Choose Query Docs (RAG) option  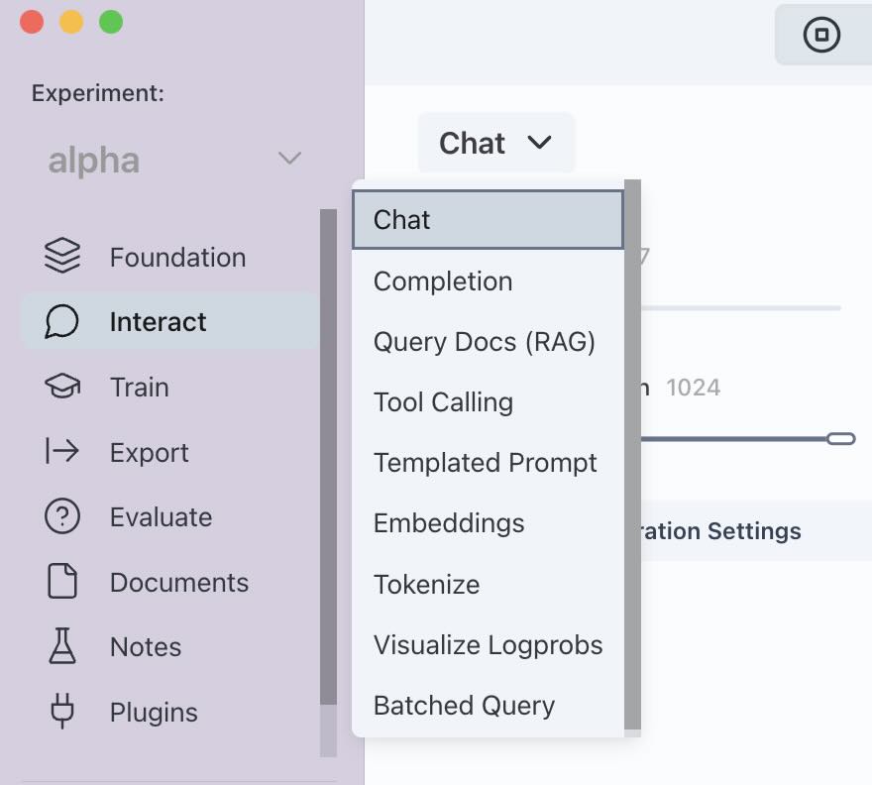484,342
